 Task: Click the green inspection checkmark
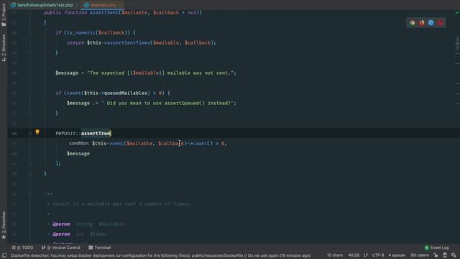(x=457, y=12)
